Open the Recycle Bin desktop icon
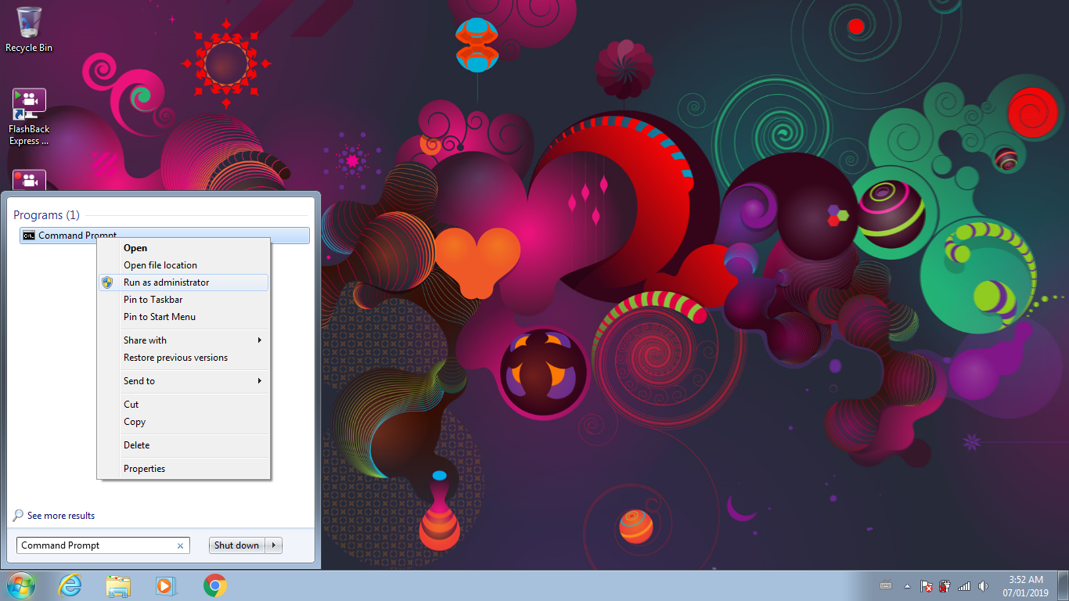 tap(29, 30)
